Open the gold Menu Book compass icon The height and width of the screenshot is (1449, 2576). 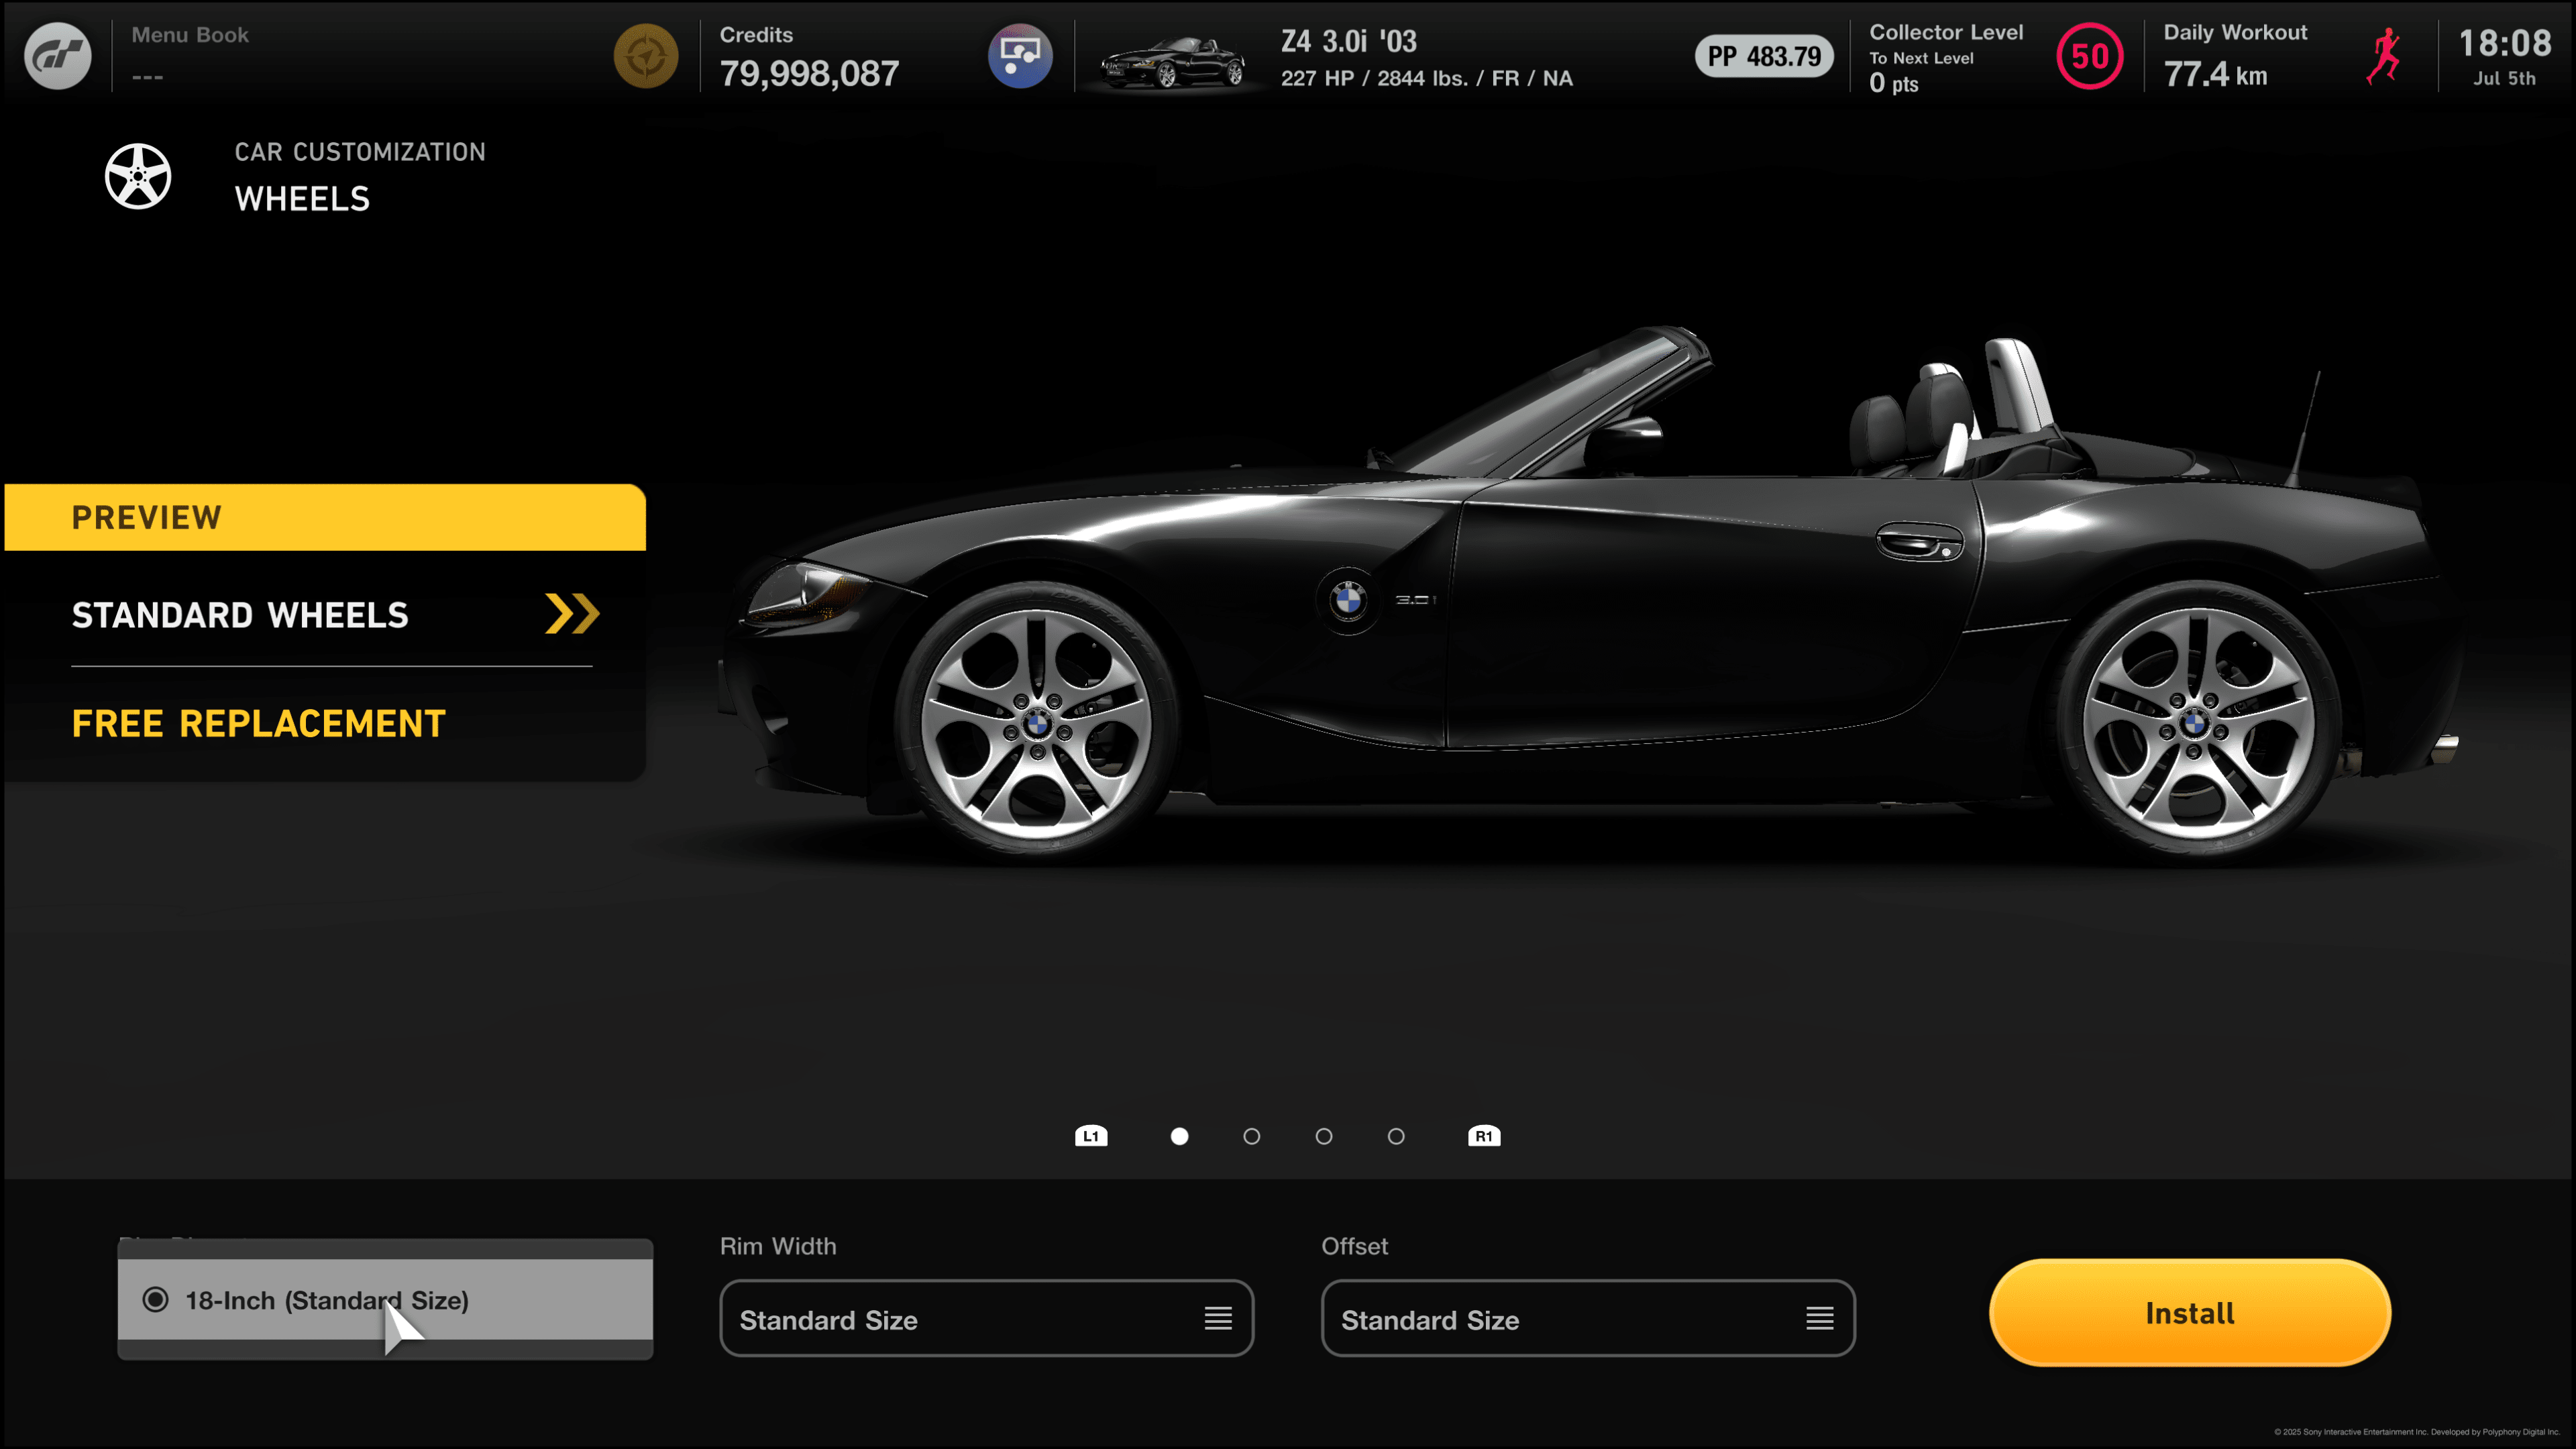click(x=646, y=56)
